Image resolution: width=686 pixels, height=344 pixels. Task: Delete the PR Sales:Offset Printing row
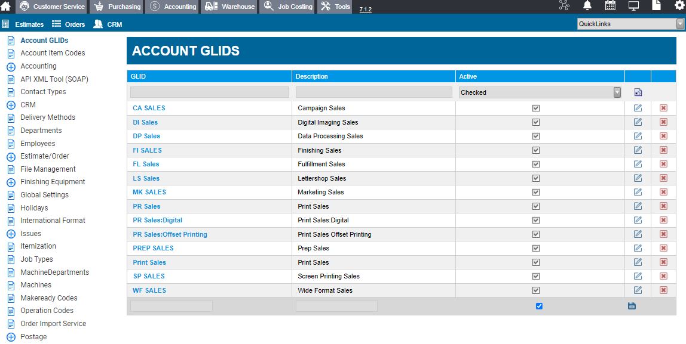(x=663, y=234)
